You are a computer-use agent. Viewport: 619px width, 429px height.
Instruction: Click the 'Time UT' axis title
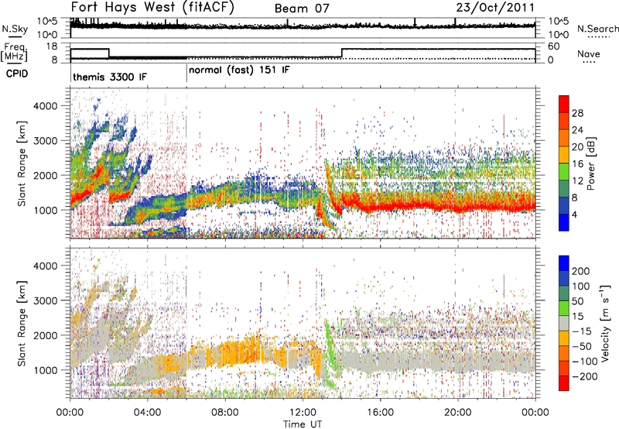(x=303, y=424)
